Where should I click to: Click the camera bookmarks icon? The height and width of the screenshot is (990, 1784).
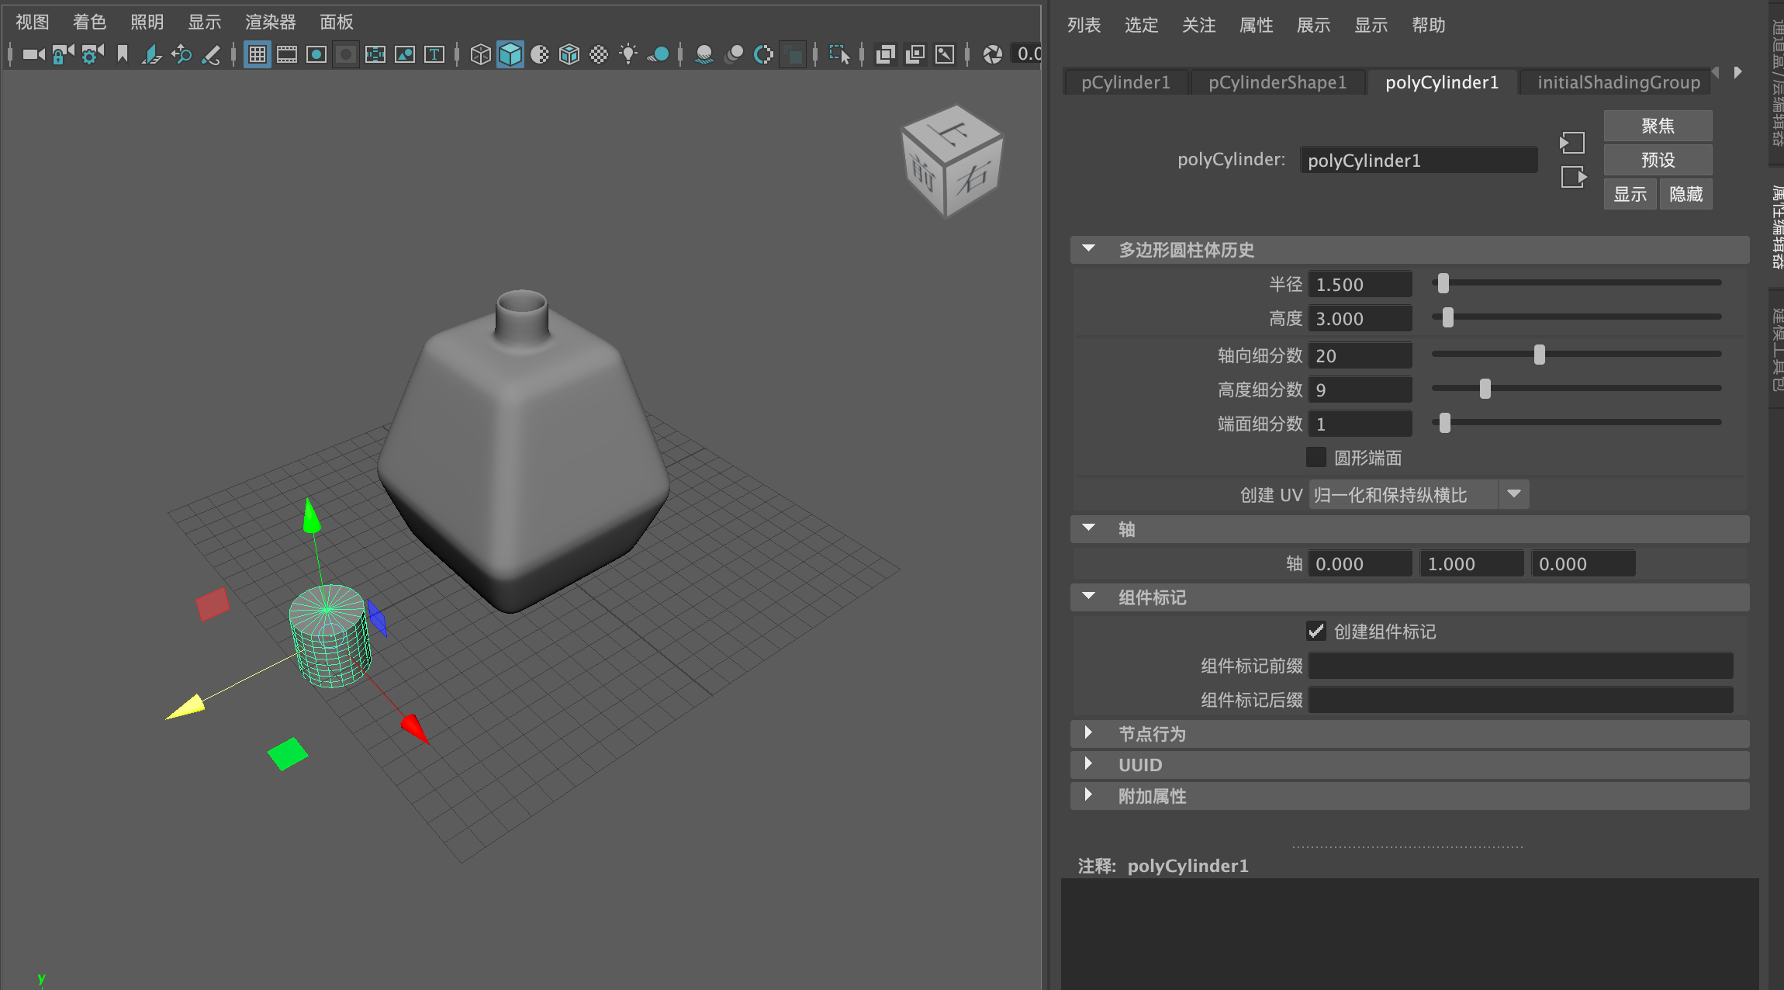coord(122,54)
